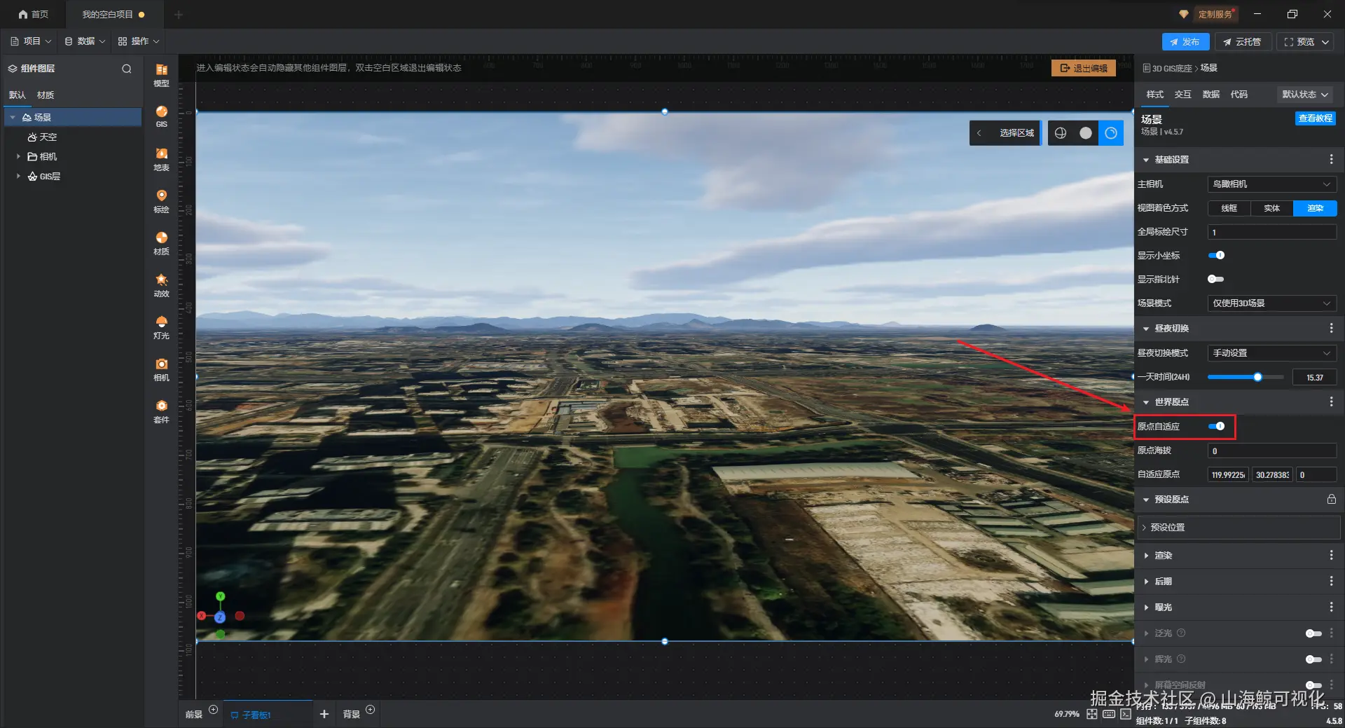Image resolution: width=1345 pixels, height=728 pixels.
Task: Click the plus icon next to 背景
Action: 371,710
